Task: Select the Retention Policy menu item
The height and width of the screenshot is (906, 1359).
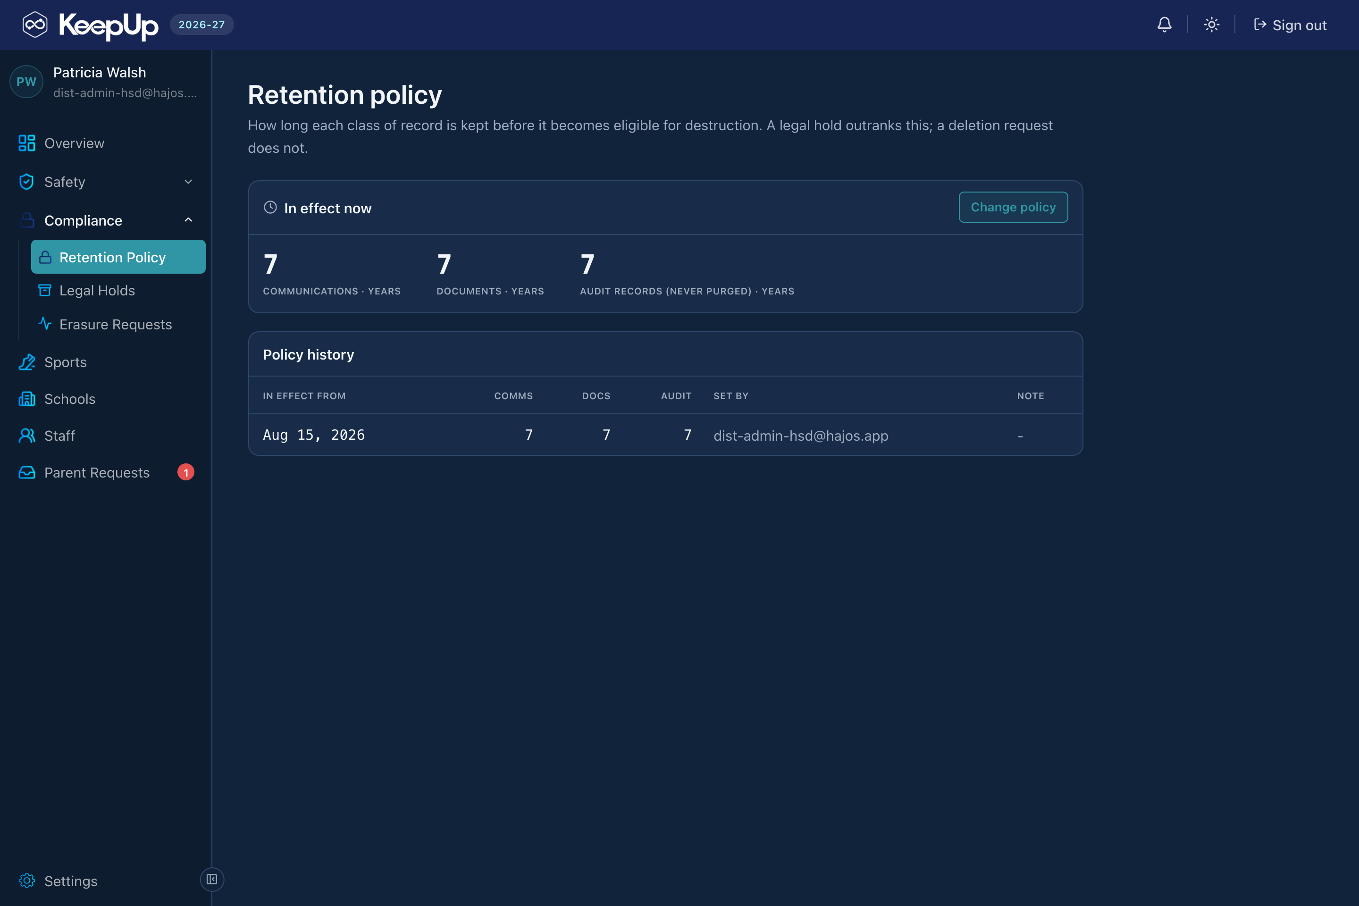Action: [x=118, y=257]
